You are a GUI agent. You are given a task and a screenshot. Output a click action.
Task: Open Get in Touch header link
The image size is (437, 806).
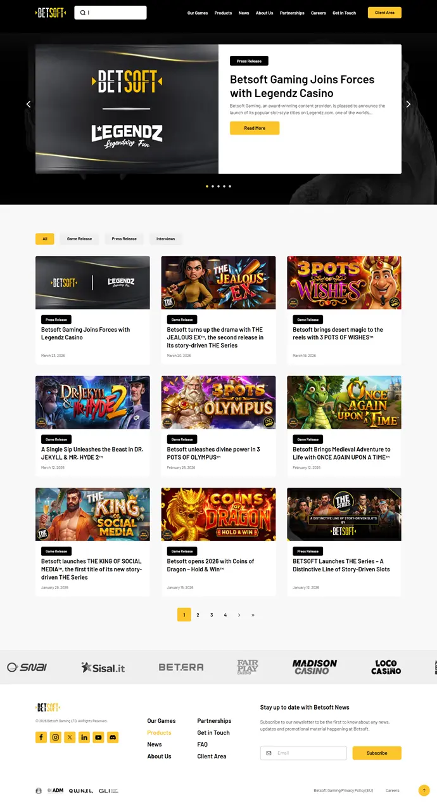click(345, 13)
